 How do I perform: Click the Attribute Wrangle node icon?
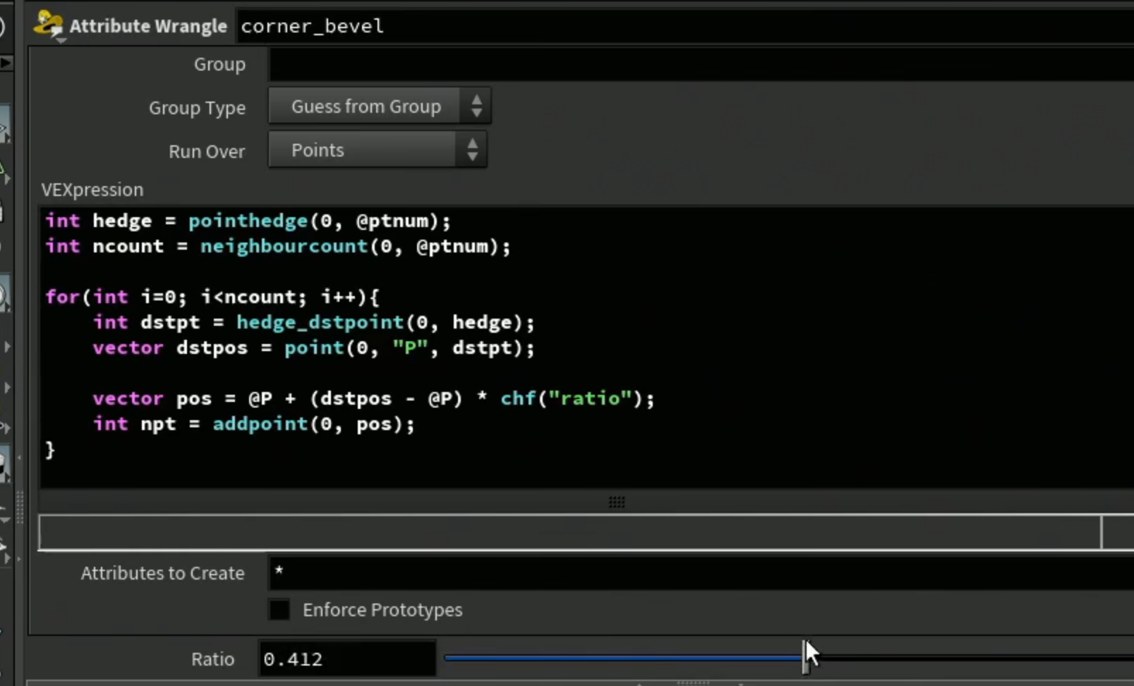pyautogui.click(x=48, y=25)
